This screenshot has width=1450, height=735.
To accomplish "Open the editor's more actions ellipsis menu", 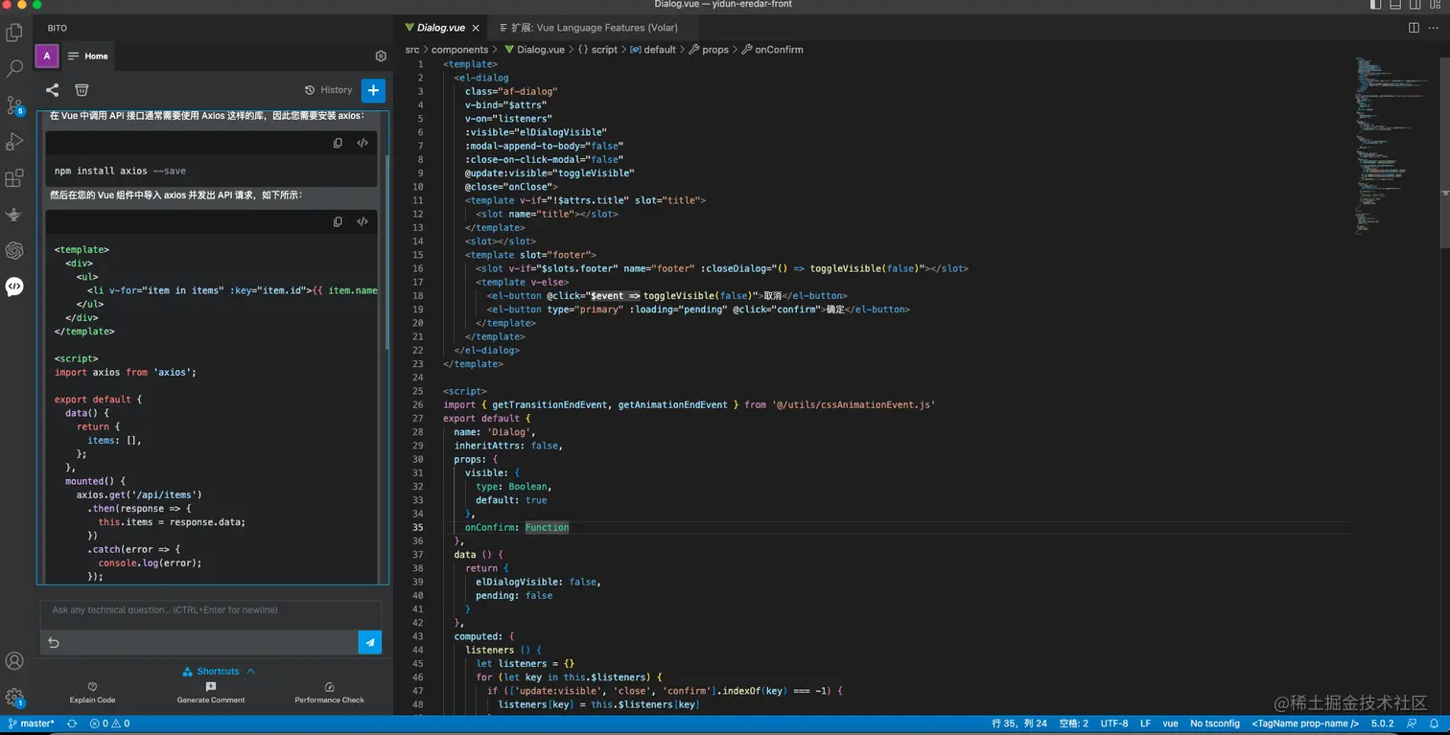I will tap(1435, 28).
